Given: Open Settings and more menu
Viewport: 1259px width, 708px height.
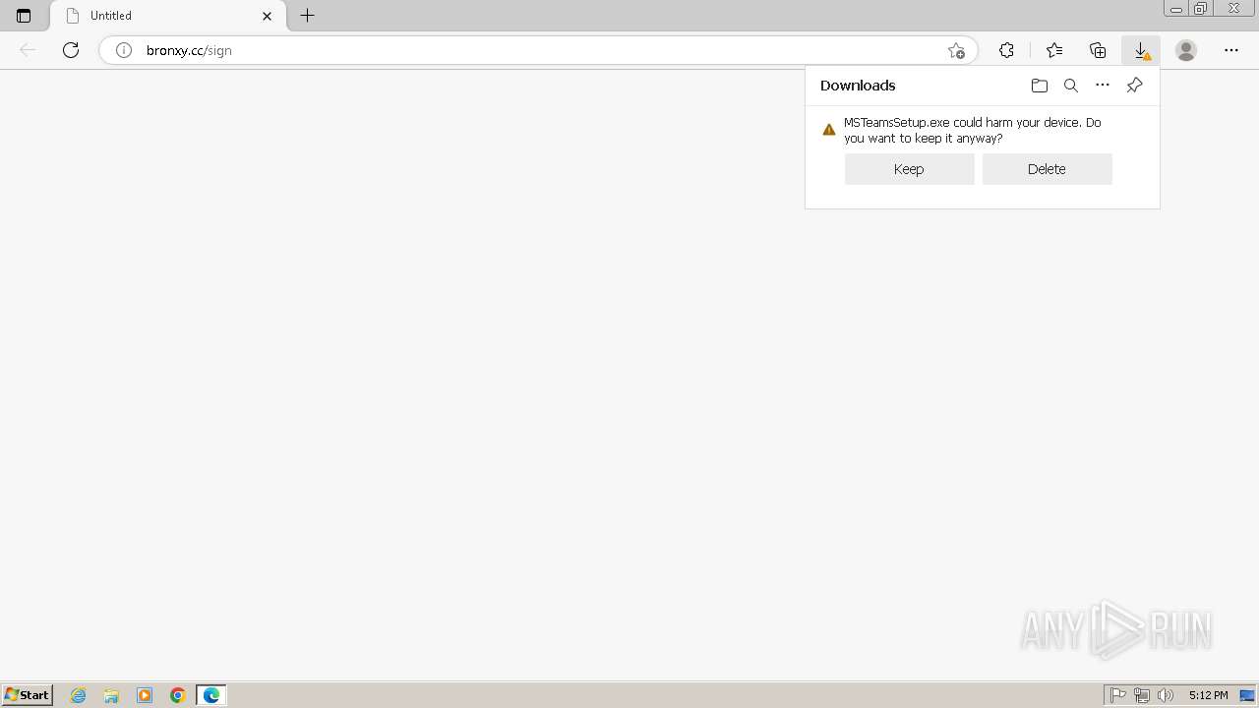Looking at the screenshot, I should click(x=1231, y=50).
